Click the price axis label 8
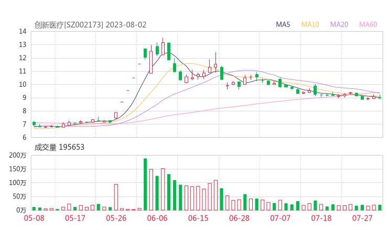Screen dimensions: 388x230 click(24, 111)
